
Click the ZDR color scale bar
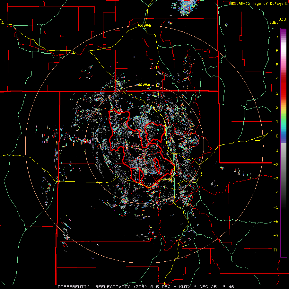(x=284, y=143)
